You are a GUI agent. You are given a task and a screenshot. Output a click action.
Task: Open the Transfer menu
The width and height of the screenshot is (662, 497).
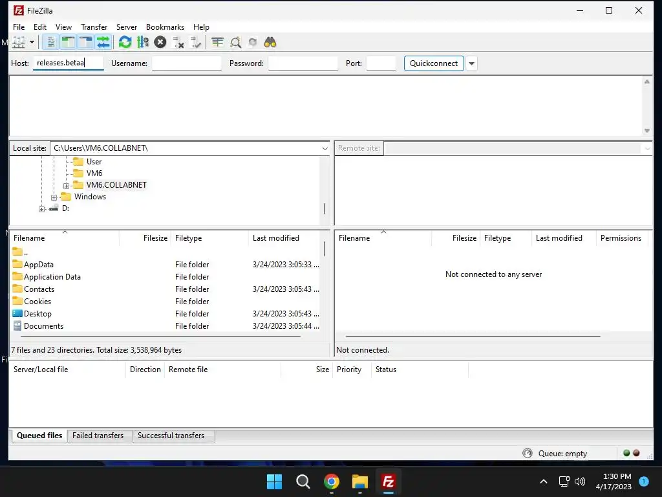[x=94, y=27]
